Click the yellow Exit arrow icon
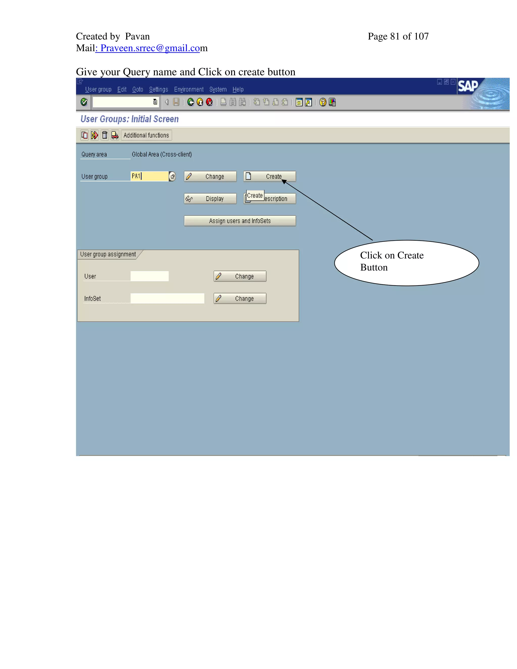The width and height of the screenshot is (517, 669). pos(200,102)
